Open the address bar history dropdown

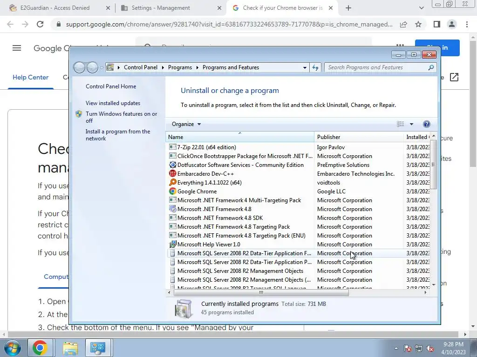tap(305, 67)
